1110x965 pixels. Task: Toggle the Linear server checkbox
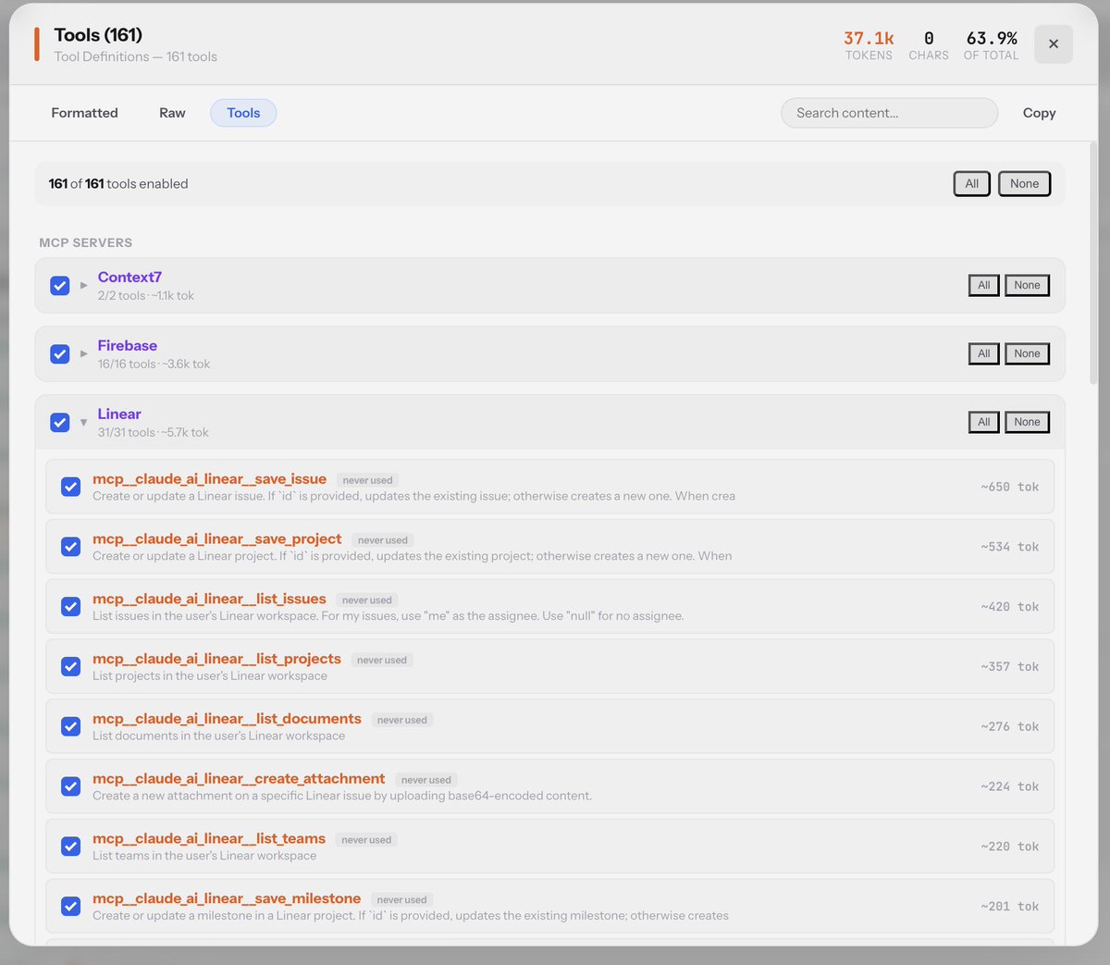click(x=60, y=422)
